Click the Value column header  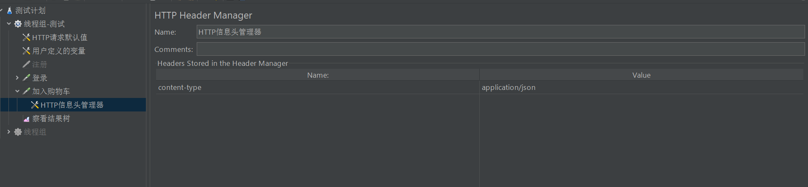point(641,75)
